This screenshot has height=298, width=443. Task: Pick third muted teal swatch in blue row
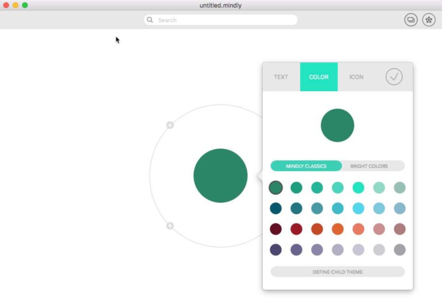point(317,209)
